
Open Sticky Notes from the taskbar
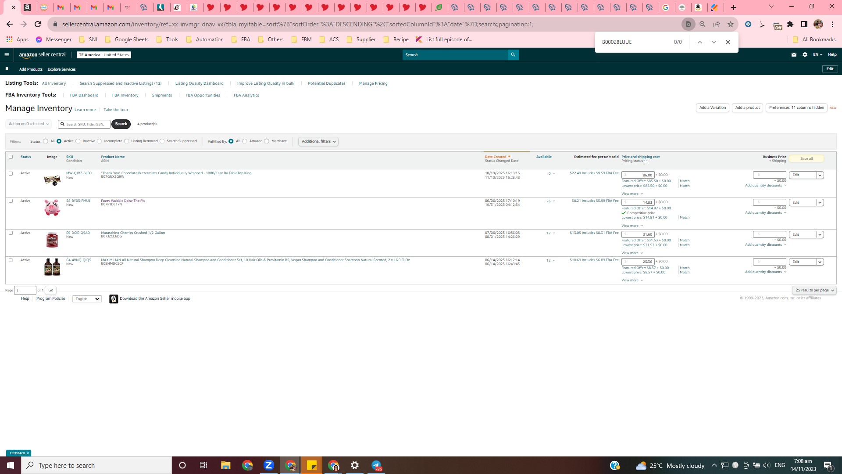[312, 465]
